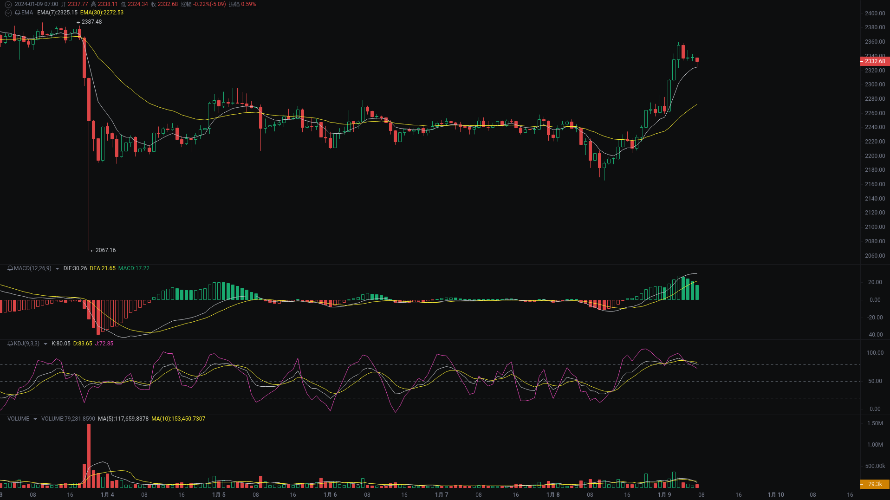
Task: Click the red 2332.68 price tag on the axis
Action: (875, 61)
